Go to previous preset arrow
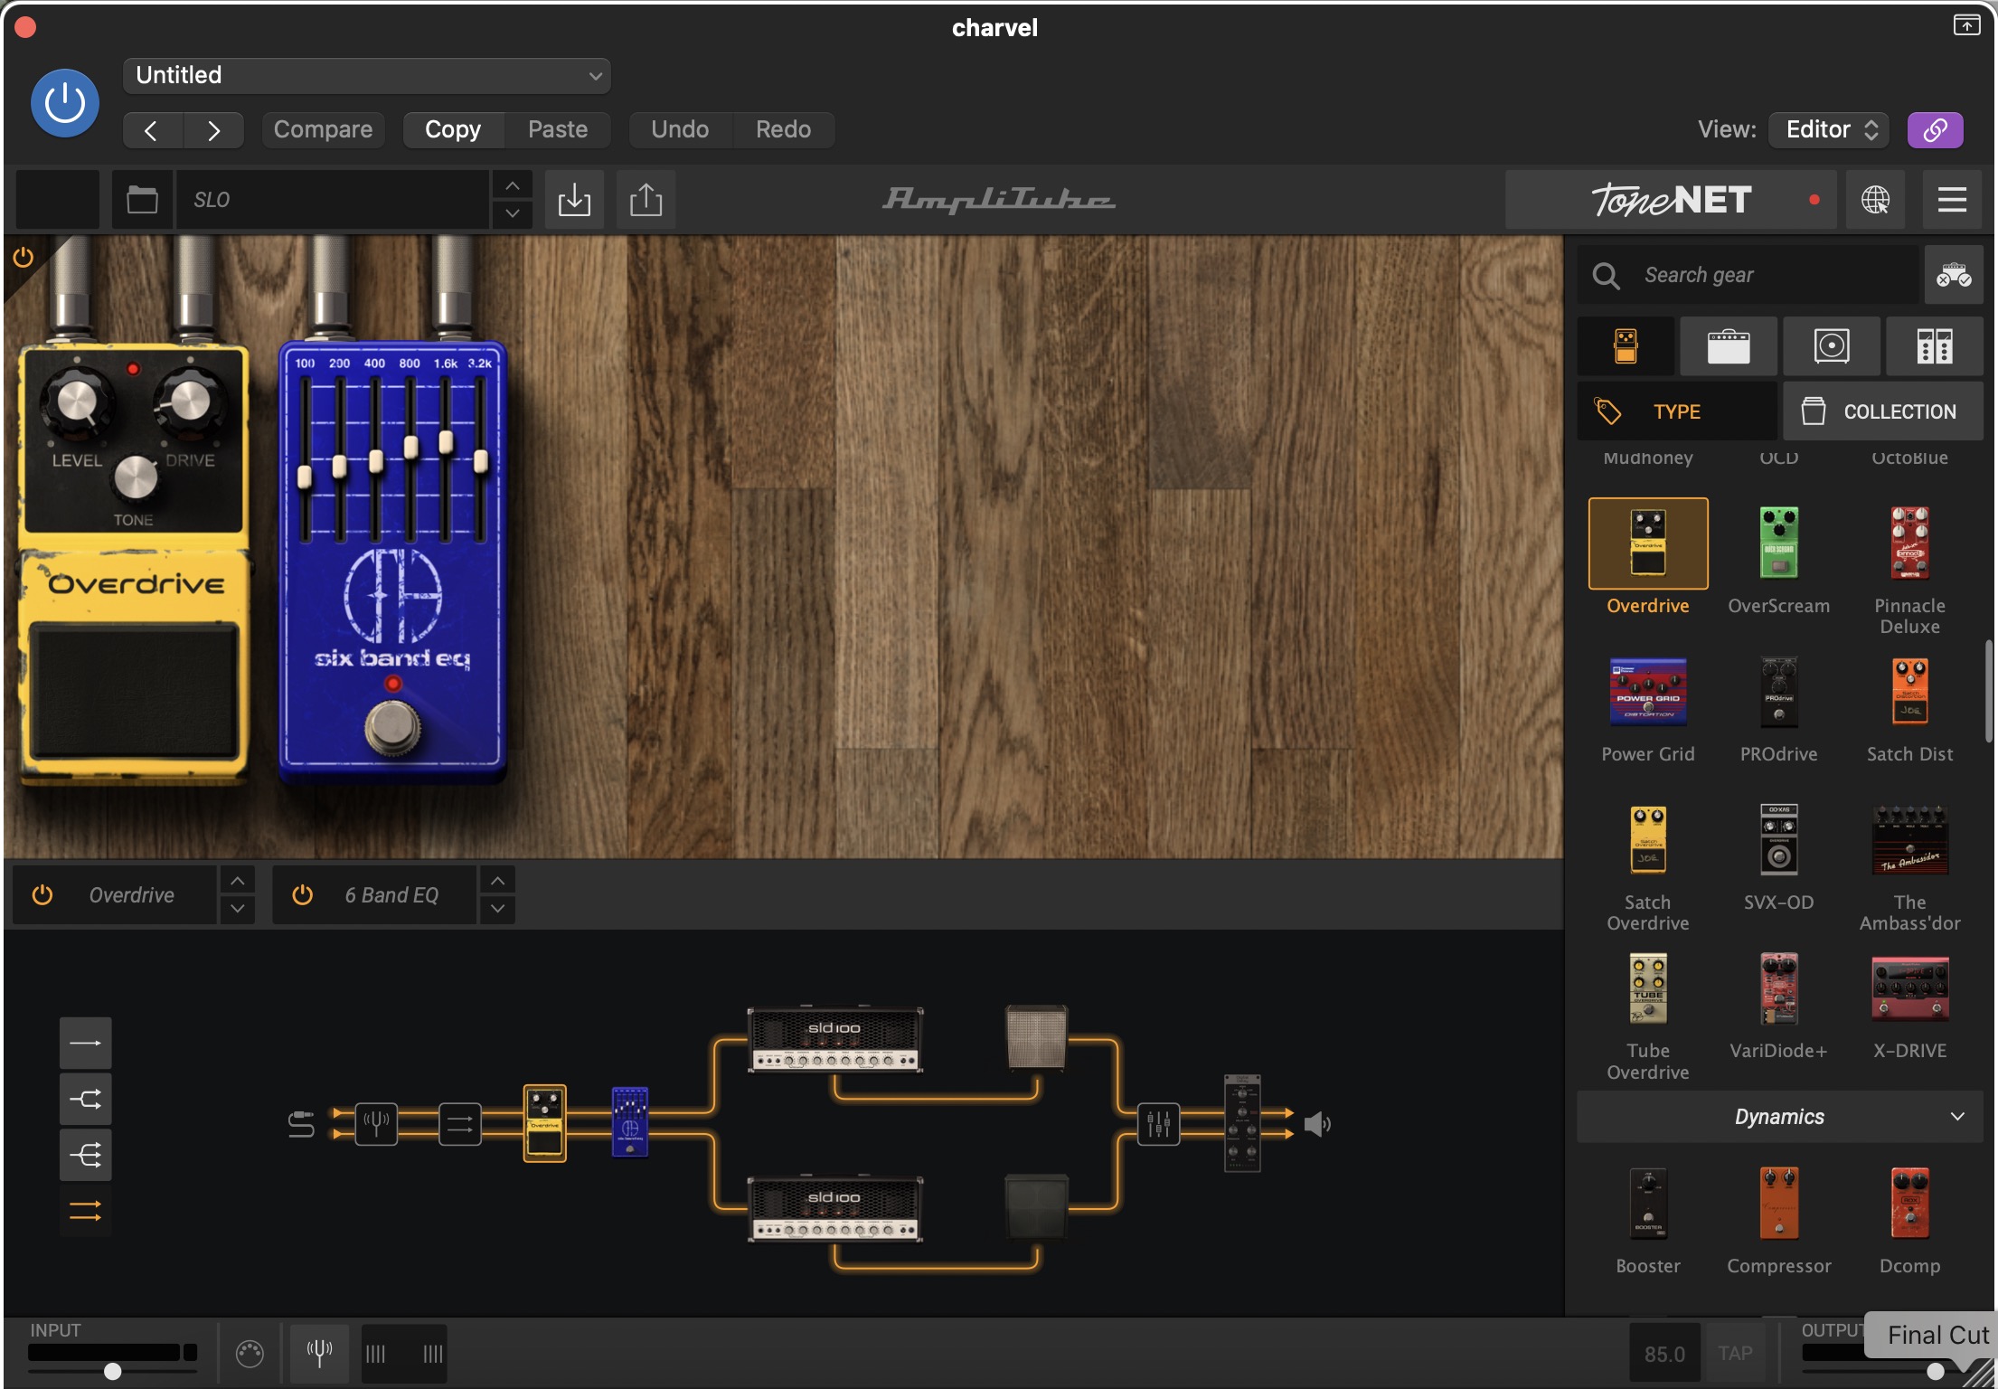The image size is (1998, 1389). (x=152, y=130)
